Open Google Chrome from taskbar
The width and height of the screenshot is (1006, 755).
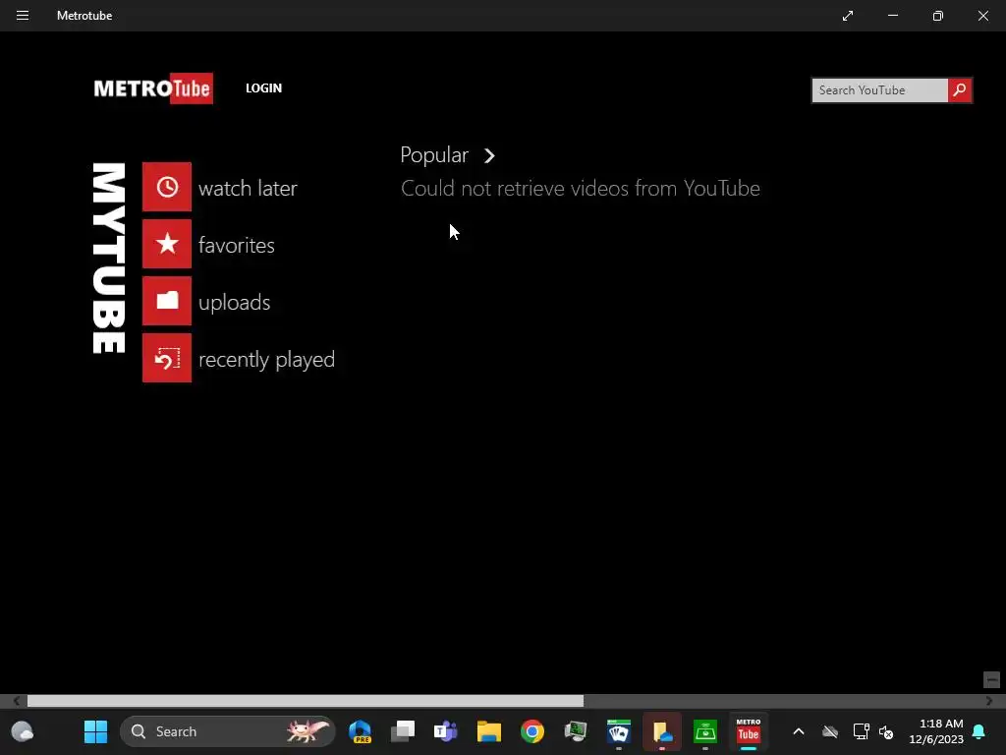tap(531, 731)
